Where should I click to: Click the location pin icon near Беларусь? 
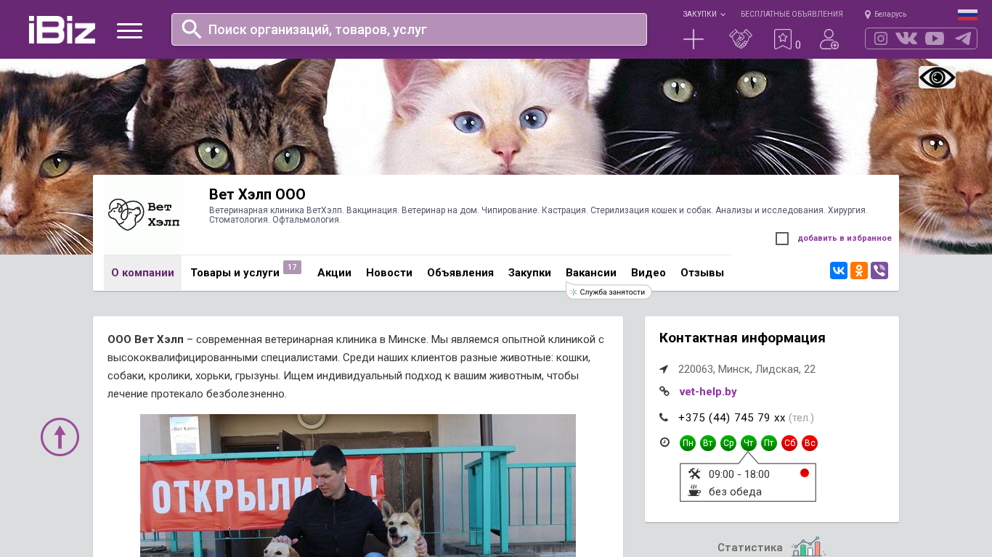[868, 15]
